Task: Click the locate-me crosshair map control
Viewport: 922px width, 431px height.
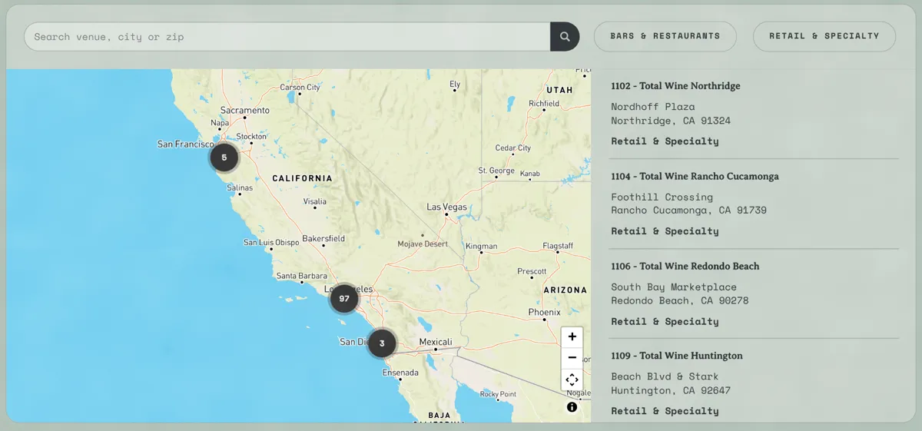Action: pyautogui.click(x=572, y=380)
